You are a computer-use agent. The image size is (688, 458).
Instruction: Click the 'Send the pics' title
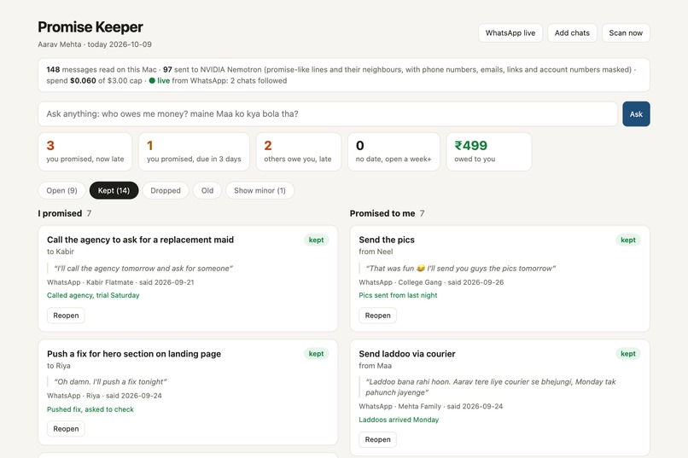click(x=387, y=240)
